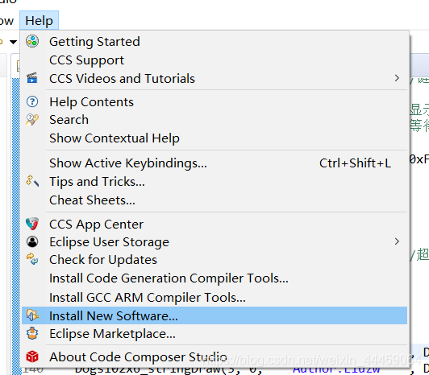
Task: Click the Getting Started globe icon
Action: [x=32, y=42]
